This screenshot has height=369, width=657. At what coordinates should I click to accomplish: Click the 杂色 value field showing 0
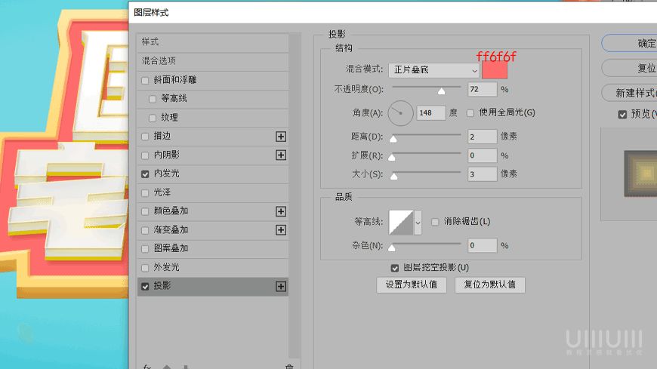click(483, 246)
